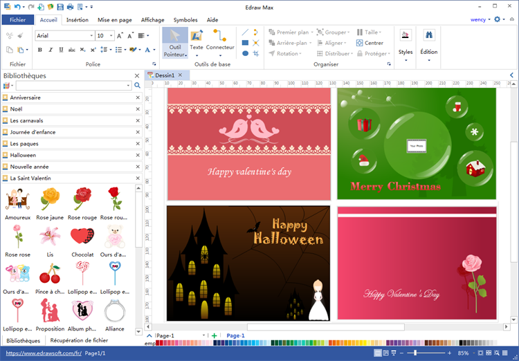Click the Centrer button
This screenshot has width=519, height=361.
coord(370,43)
